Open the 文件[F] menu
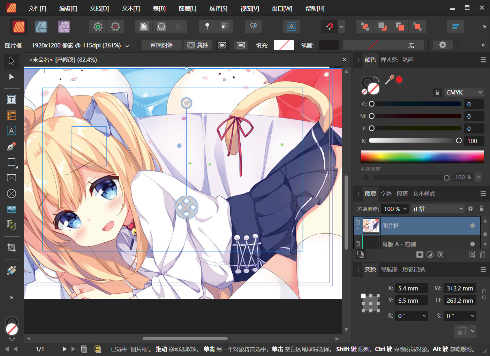This screenshot has width=490, height=356. (x=37, y=8)
